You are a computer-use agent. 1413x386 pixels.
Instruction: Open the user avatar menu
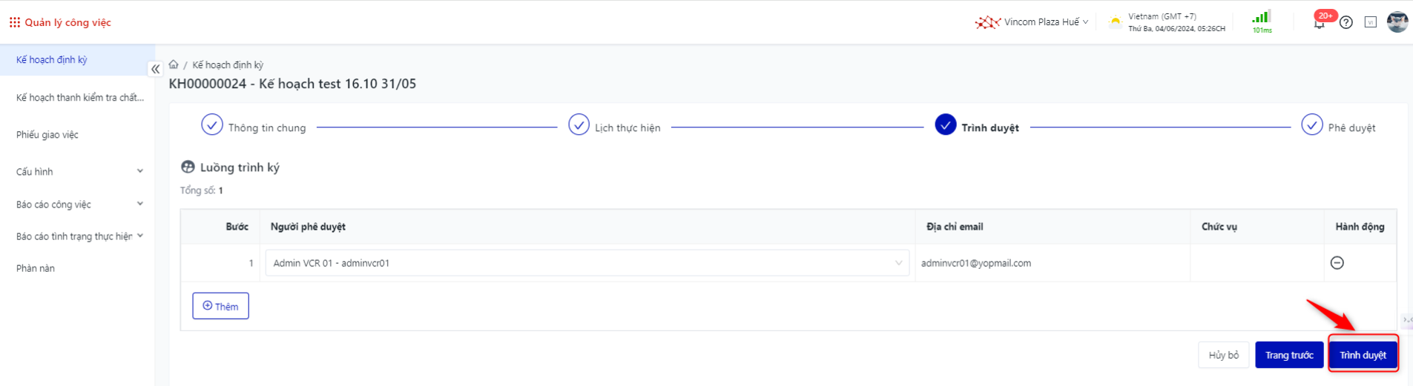click(1397, 22)
